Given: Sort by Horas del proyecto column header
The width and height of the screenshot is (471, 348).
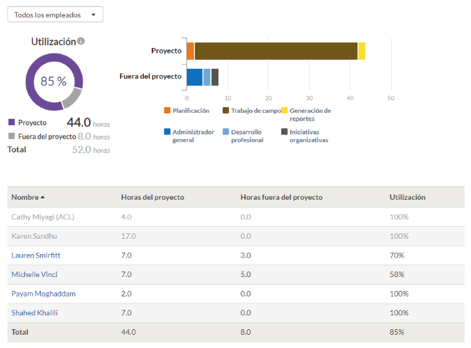Looking at the screenshot, I should point(152,198).
